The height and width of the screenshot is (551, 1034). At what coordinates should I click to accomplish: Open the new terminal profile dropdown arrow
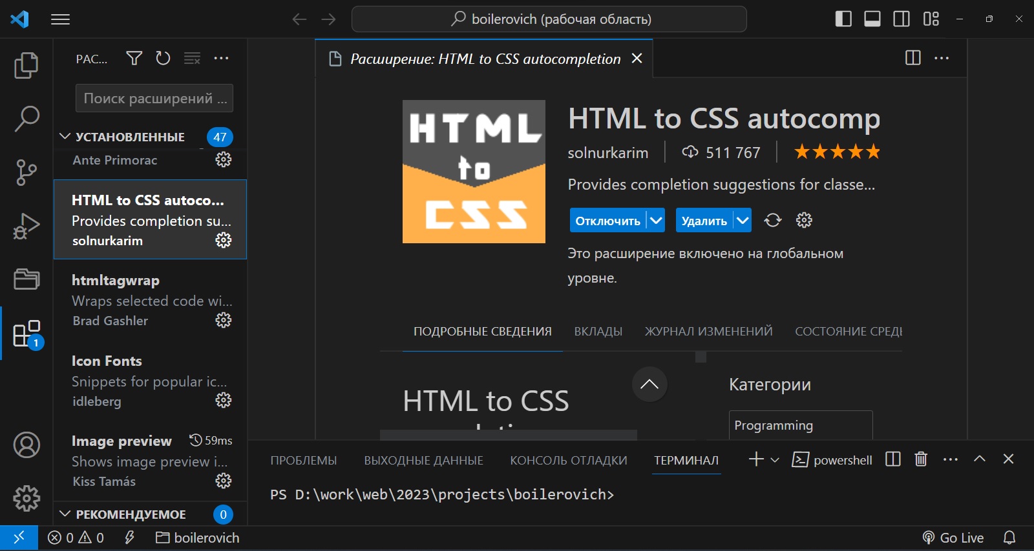775,459
